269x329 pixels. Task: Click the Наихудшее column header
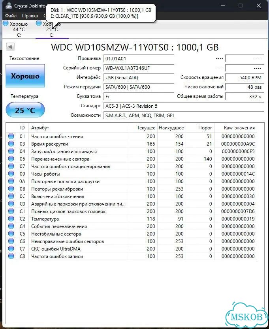171,127
